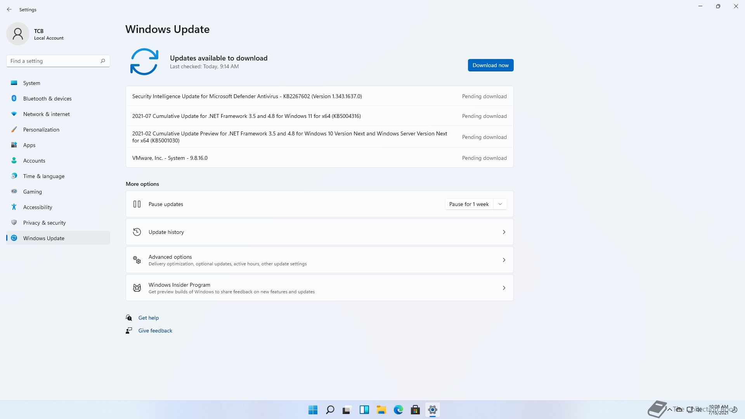Image resolution: width=745 pixels, height=419 pixels.
Task: Click the System icon in sidebar
Action: (x=14, y=83)
